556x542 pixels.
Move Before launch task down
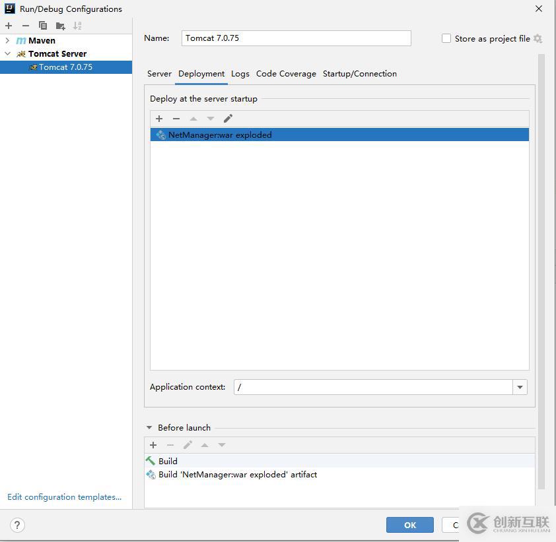coord(222,445)
